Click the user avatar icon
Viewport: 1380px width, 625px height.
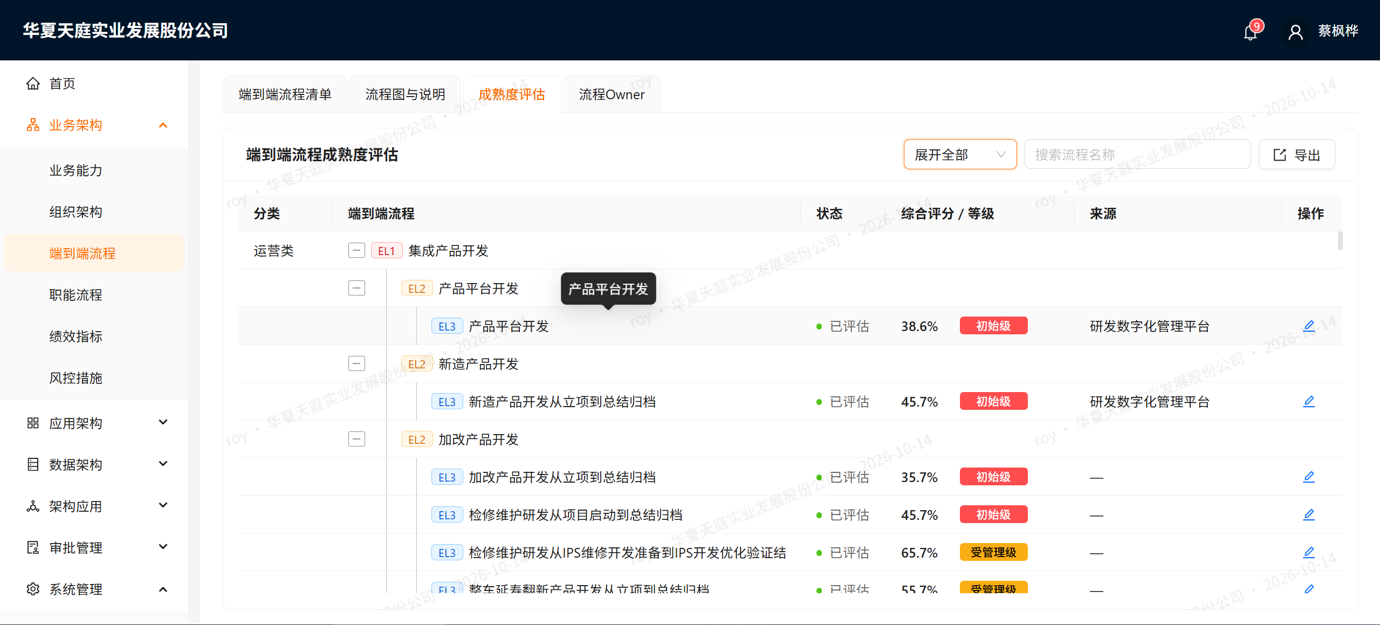pos(1295,32)
